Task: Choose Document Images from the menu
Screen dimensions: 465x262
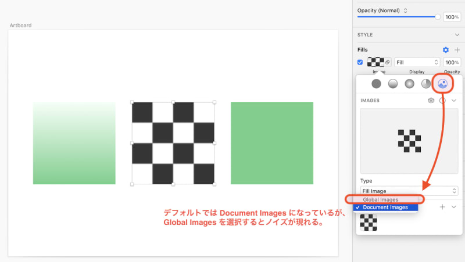Action: tap(385, 208)
